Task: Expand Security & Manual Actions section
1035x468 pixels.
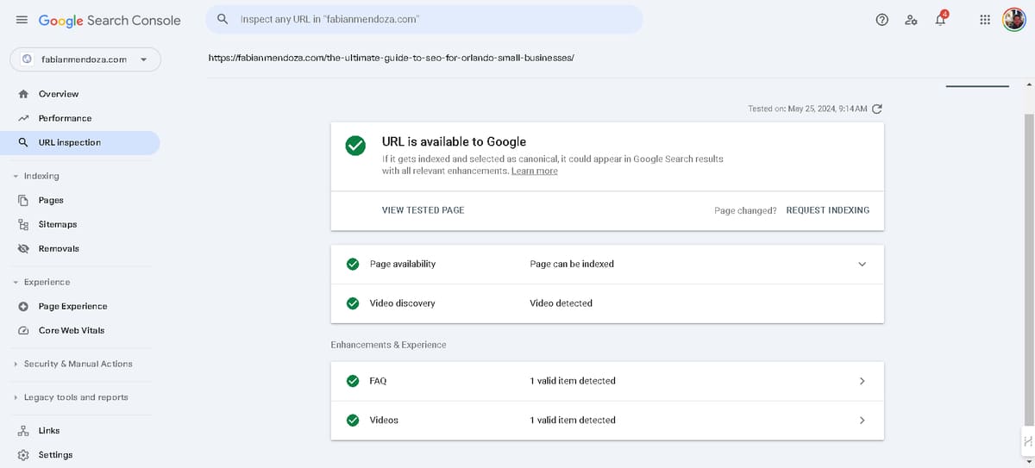Action: [16, 364]
